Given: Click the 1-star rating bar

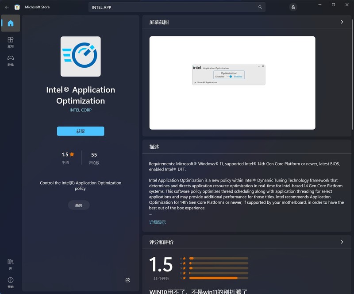Looking at the screenshot, I should [219, 278].
